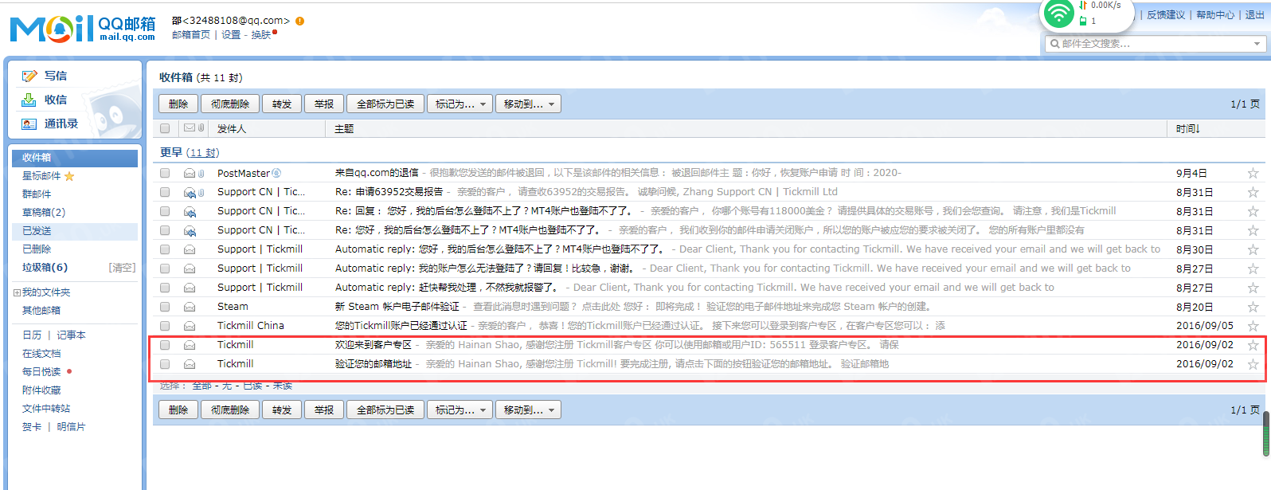1271x490 pixels.
Task: Open the 草稿箱(2) folder
Action: [x=44, y=213]
